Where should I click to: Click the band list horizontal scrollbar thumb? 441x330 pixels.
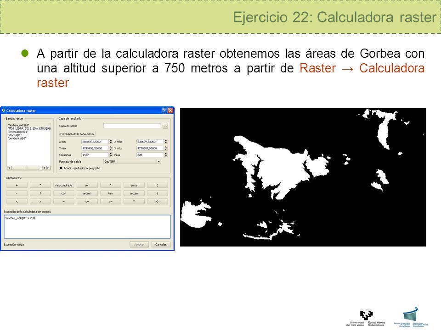(25, 168)
